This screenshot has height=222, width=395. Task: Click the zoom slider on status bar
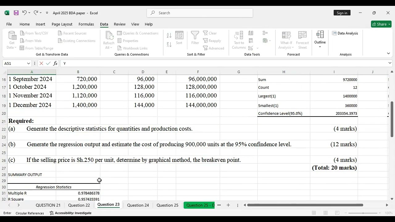tap(363, 213)
